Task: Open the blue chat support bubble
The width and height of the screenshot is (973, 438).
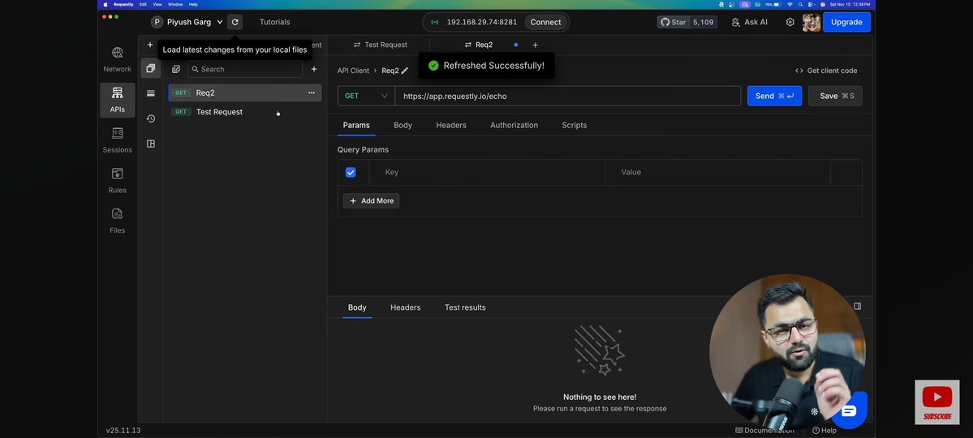Action: pos(848,410)
